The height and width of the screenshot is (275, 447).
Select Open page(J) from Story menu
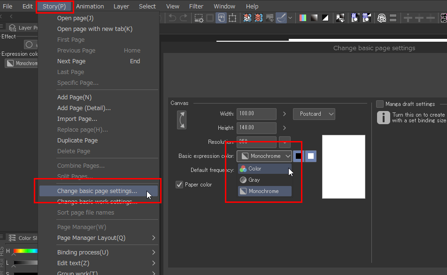(x=75, y=18)
